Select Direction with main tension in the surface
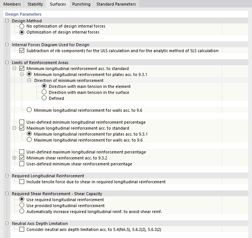252x238 pixels. (44, 92)
